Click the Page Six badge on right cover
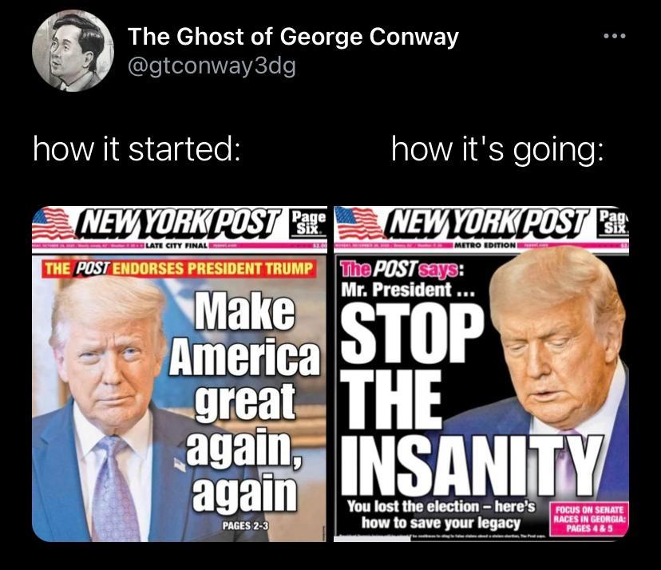 613,224
